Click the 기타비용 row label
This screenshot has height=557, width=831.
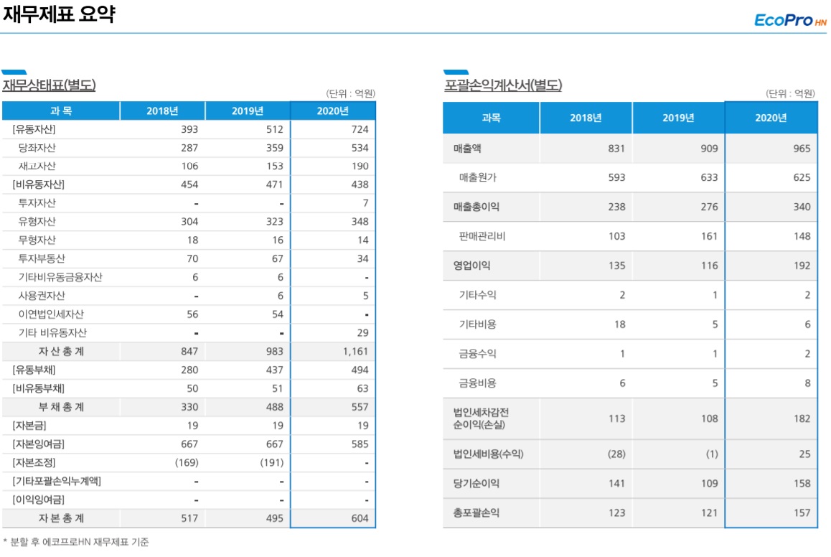(x=477, y=324)
